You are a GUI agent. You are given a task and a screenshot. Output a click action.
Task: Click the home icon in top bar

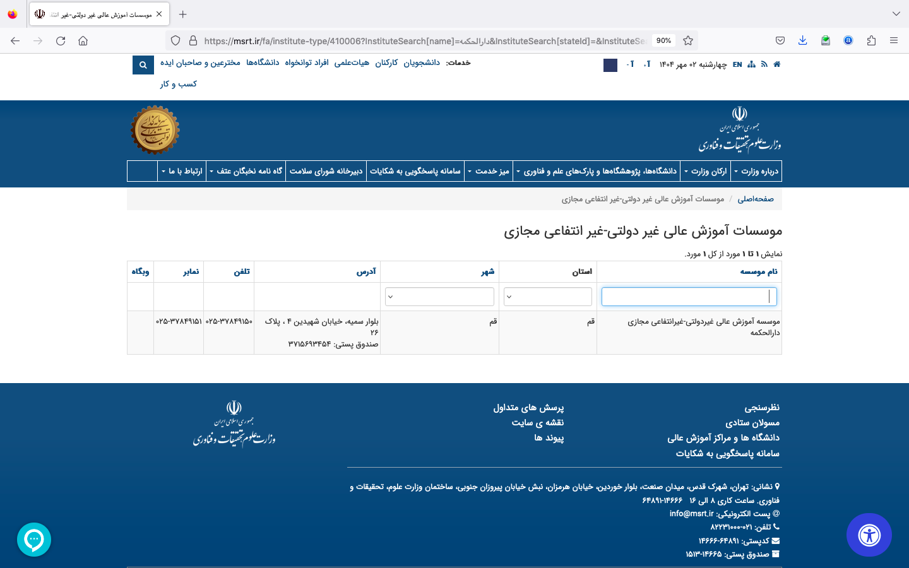click(x=777, y=64)
